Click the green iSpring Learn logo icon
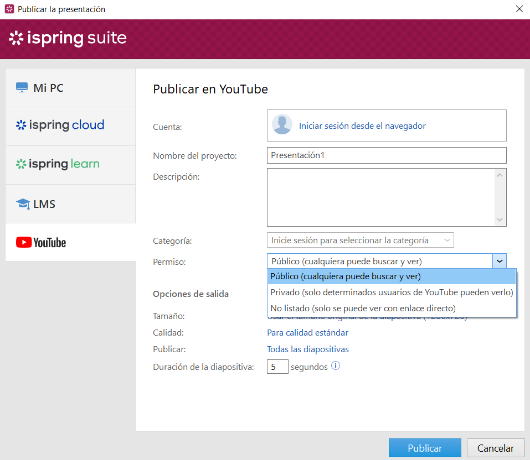Image resolution: width=530 pixels, height=460 pixels. coord(20,164)
